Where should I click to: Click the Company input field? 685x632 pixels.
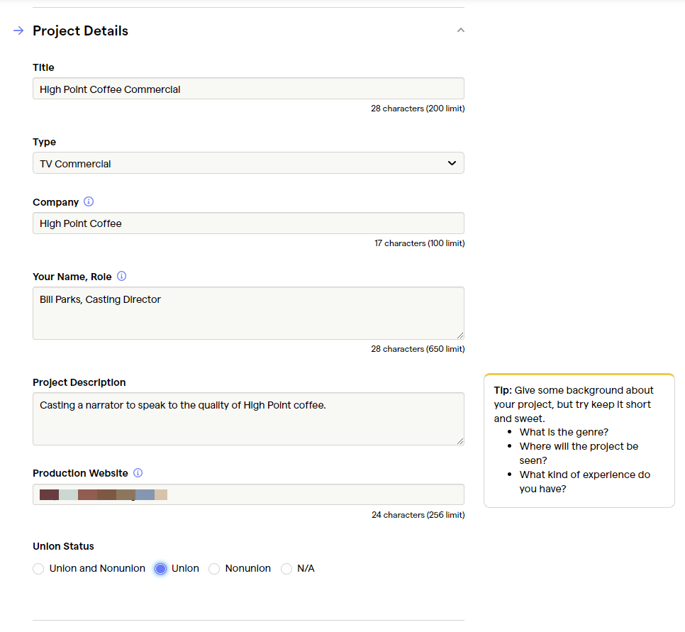[248, 223]
